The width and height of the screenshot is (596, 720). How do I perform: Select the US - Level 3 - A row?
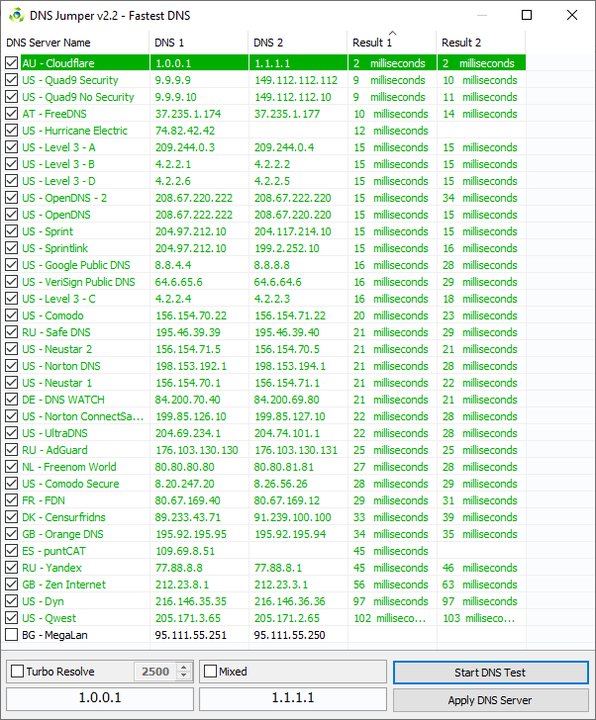263,147
